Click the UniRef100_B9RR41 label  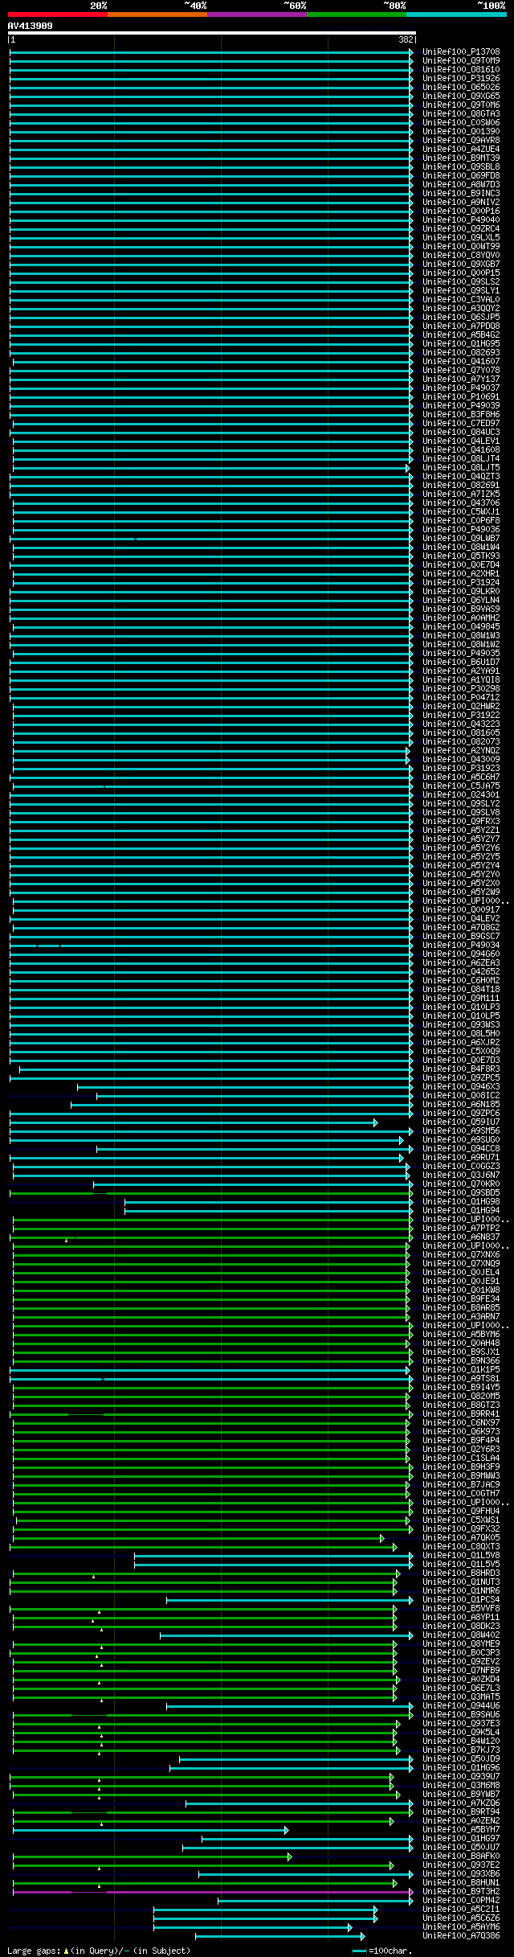point(461,1414)
